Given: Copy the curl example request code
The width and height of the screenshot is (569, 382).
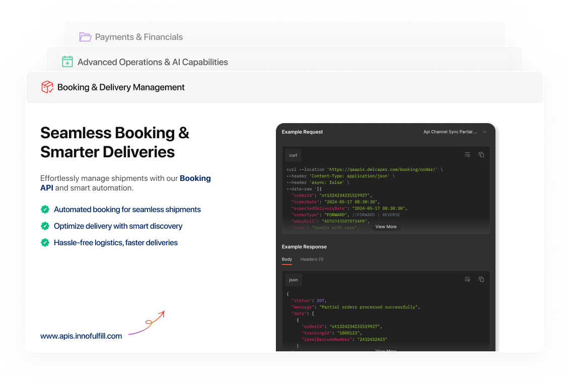Looking at the screenshot, I should (481, 155).
